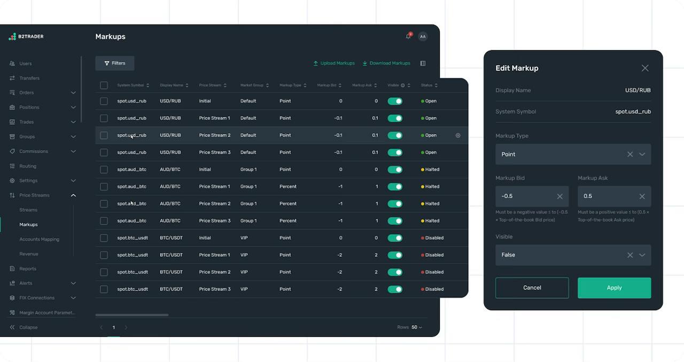
Task: Clear the Markup Bid field with X icon
Action: [559, 196]
